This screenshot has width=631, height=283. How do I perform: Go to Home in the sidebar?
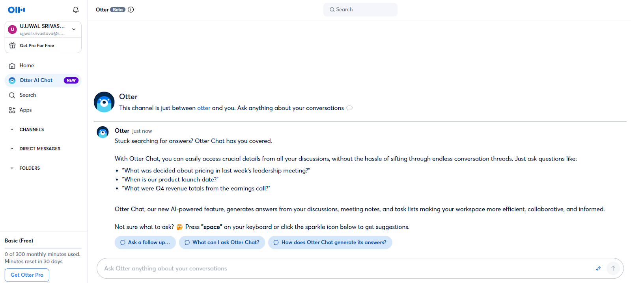(x=43, y=65)
